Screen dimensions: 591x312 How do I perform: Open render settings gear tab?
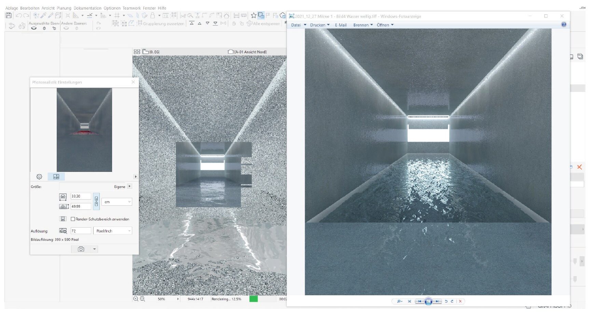tap(39, 177)
